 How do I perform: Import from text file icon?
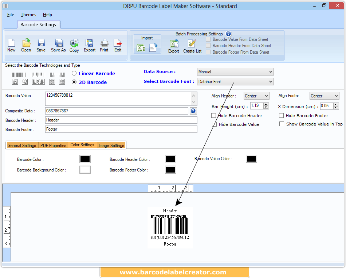pyautogui.click(x=153, y=47)
